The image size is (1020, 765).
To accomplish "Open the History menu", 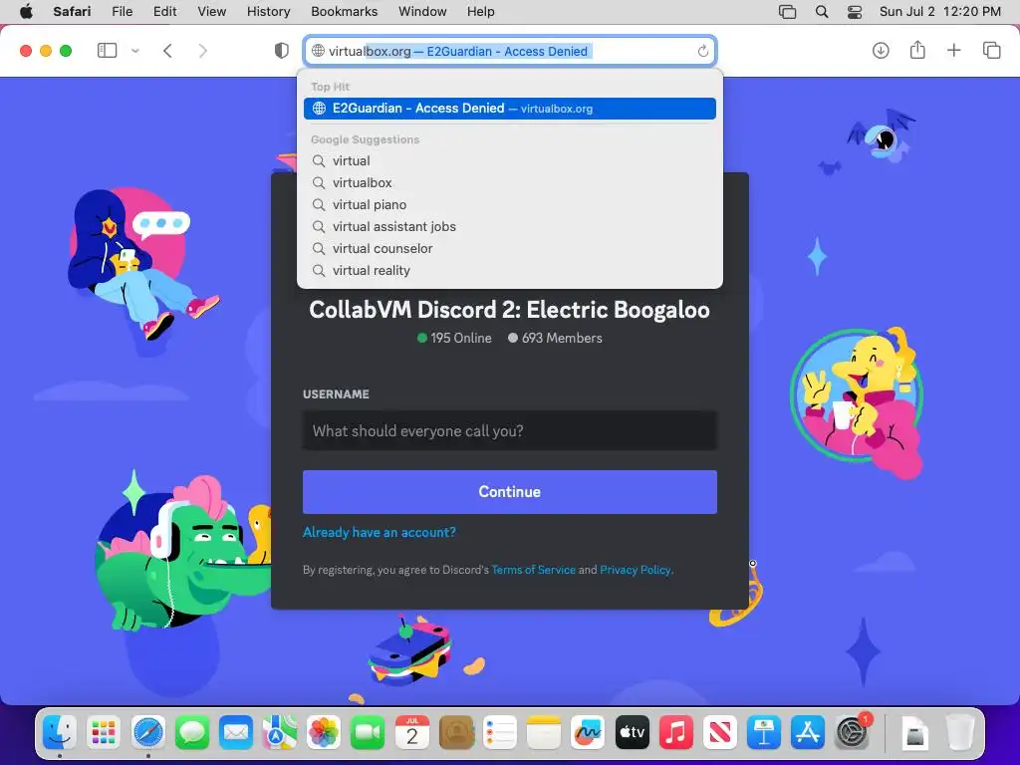I will (268, 12).
